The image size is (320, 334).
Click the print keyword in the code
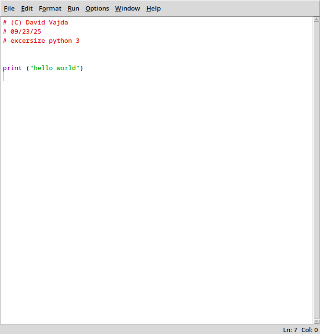click(12, 68)
